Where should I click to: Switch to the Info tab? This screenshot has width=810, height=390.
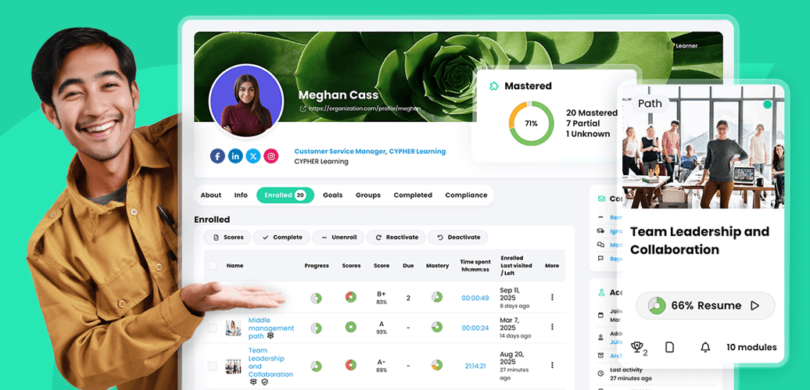(x=241, y=195)
